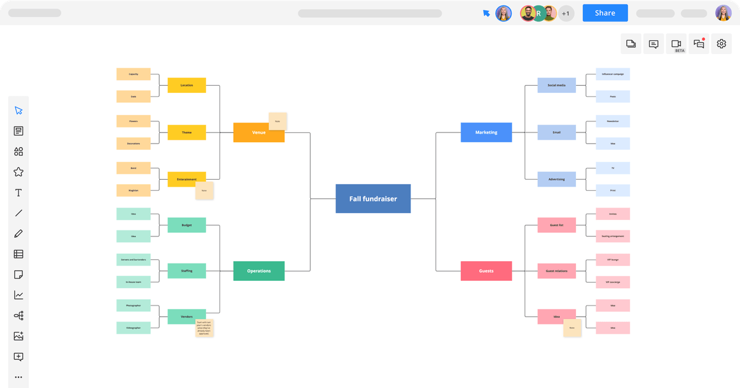Viewport: 740px width, 388px height.
Task: Open the comments panel
Action: (x=653, y=44)
